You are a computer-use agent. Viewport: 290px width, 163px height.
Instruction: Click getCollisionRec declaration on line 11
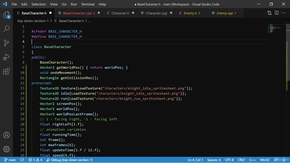(77, 78)
